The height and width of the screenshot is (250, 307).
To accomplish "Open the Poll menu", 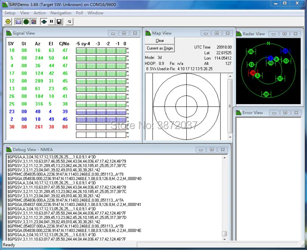I will coord(80,13).
